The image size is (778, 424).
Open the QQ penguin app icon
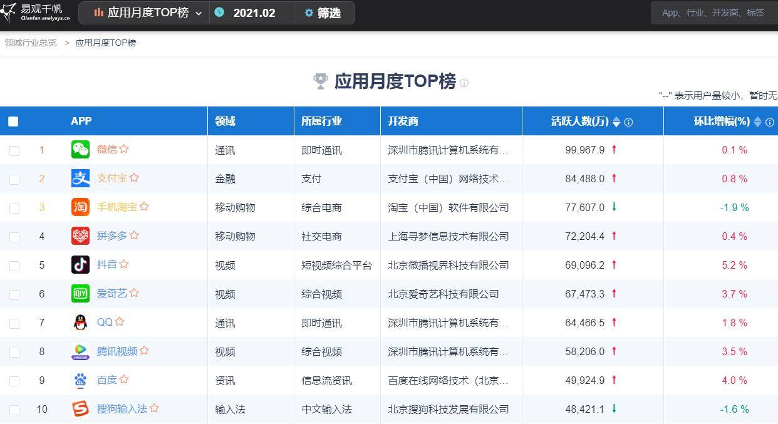coord(80,322)
